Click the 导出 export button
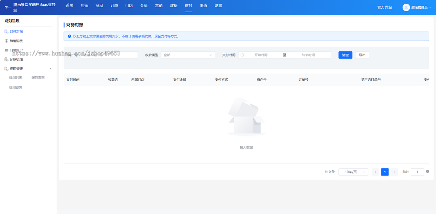Screen dimensions: 436x214 pos(362,55)
